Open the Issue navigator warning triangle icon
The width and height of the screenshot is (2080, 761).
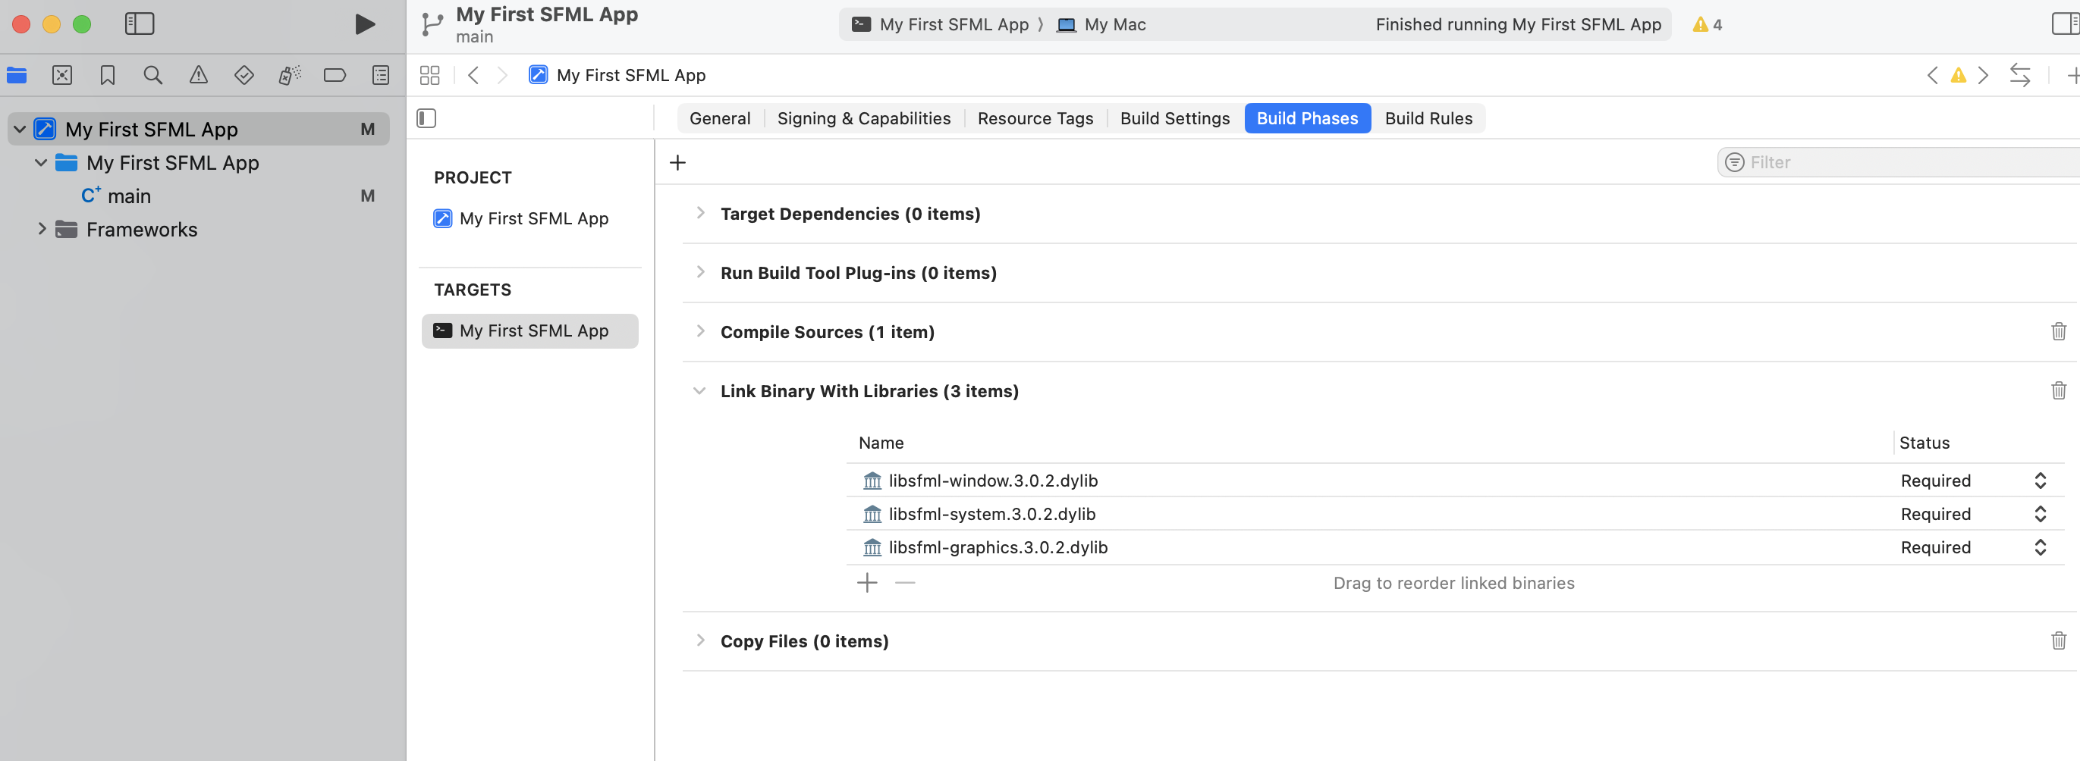click(x=199, y=75)
